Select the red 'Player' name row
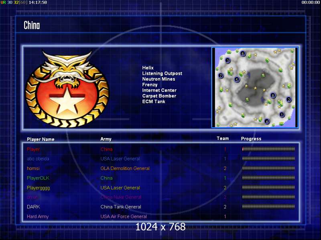Image resolution: width=321 pixels, height=240 pixels. pyautogui.click(x=33, y=149)
